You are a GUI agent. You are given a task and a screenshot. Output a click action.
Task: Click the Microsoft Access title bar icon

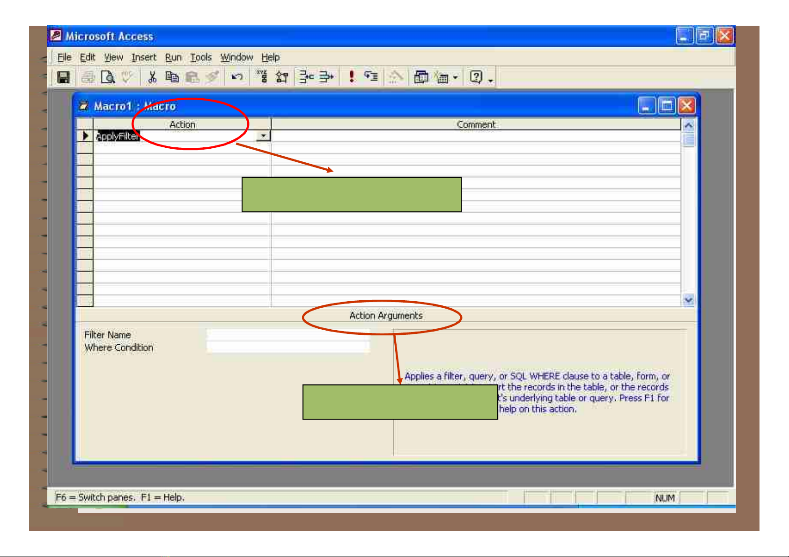pos(56,36)
